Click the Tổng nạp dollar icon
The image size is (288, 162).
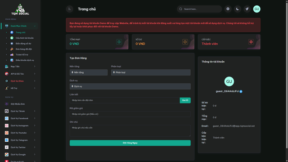pos(119,42)
